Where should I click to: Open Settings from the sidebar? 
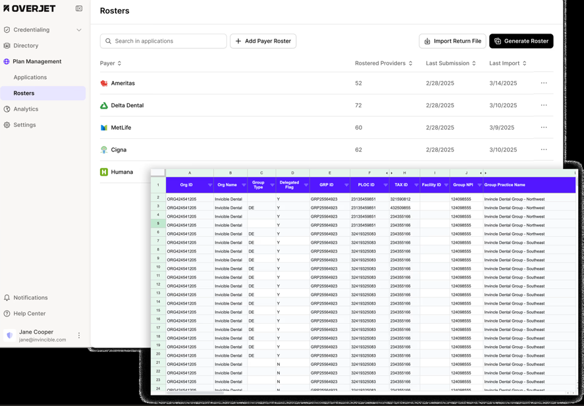[x=24, y=125]
